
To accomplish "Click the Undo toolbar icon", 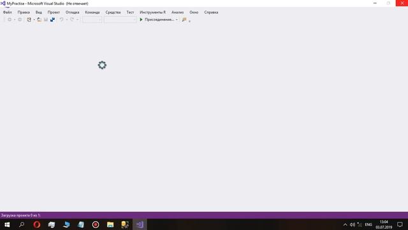I will [x=62, y=20].
